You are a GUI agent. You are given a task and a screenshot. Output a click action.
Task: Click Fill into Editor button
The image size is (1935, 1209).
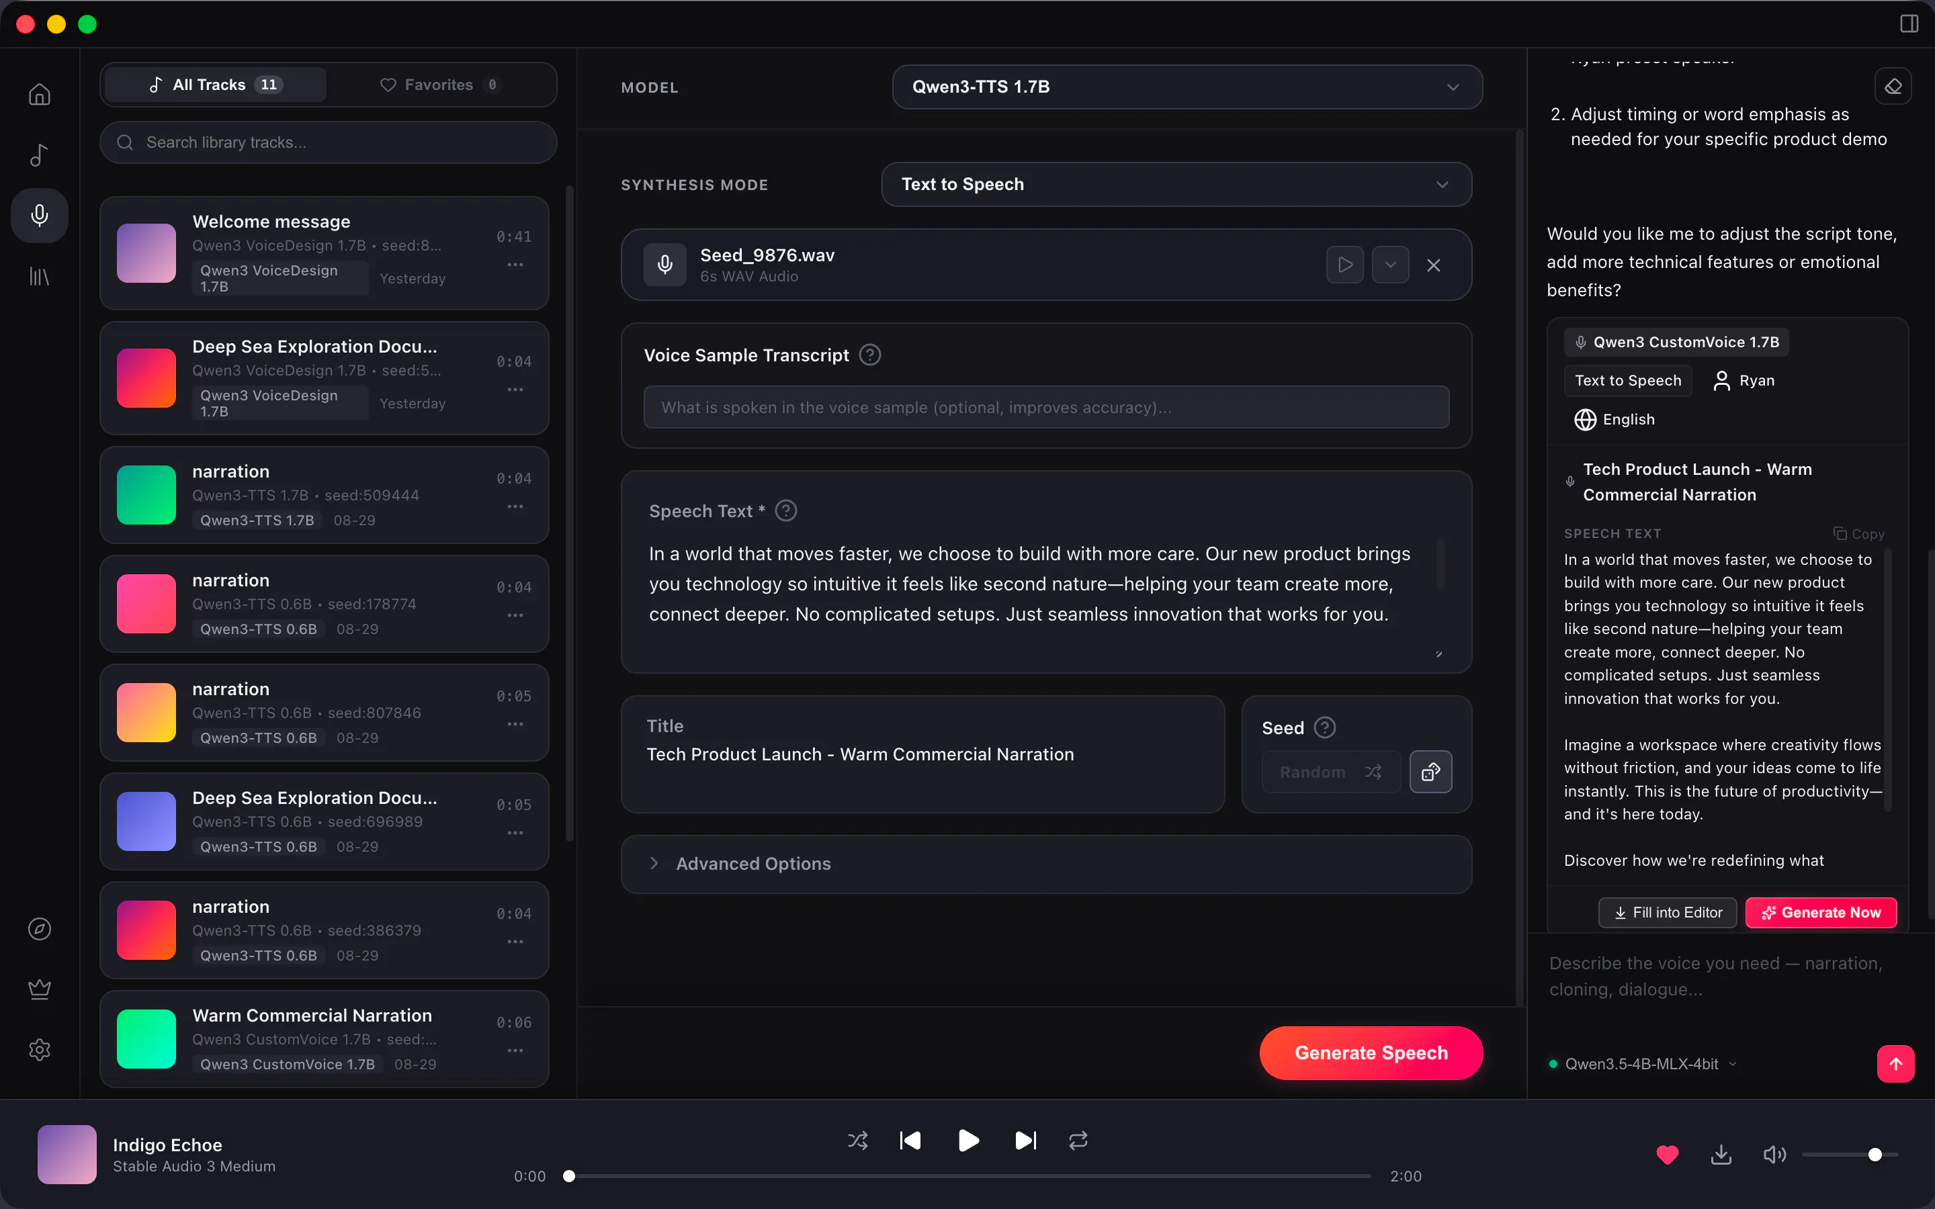pyautogui.click(x=1667, y=912)
